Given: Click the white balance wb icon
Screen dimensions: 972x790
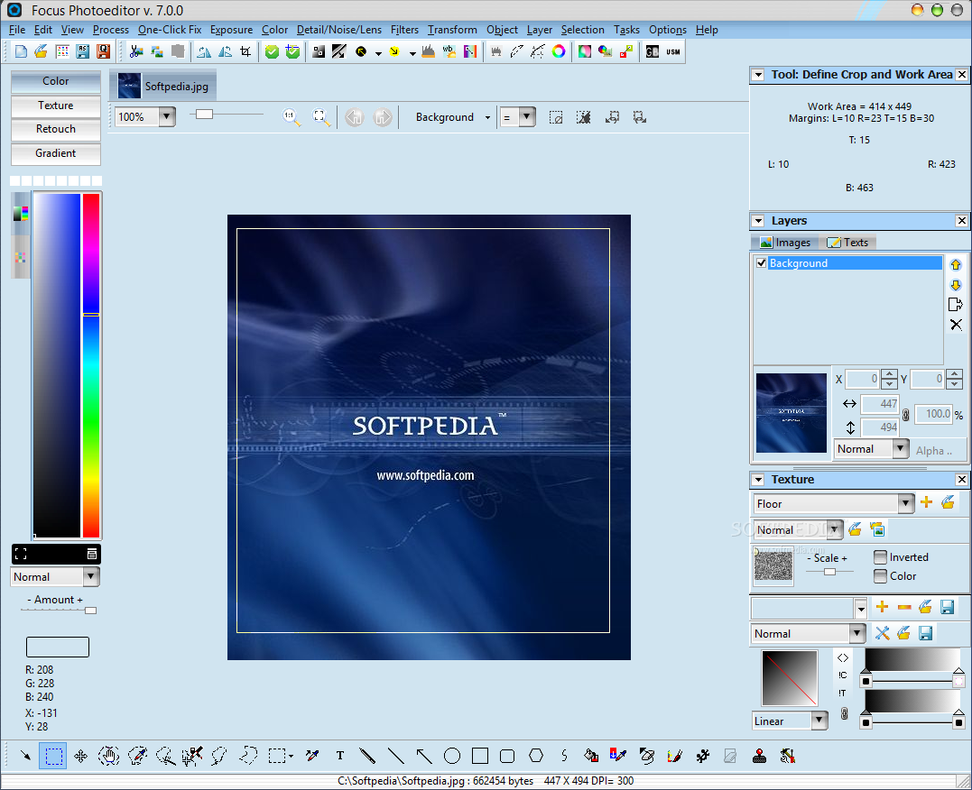Looking at the screenshot, I should (449, 51).
